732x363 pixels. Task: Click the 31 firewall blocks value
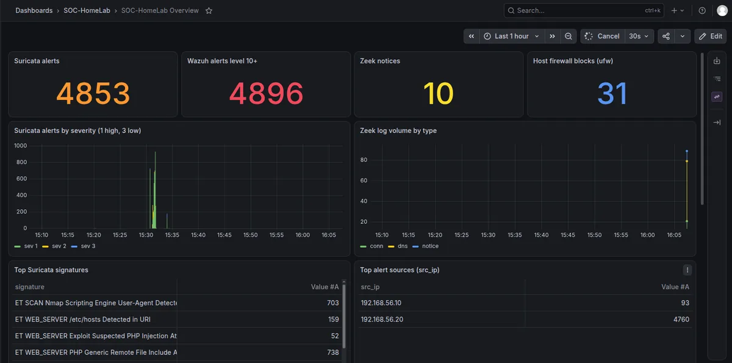click(612, 93)
